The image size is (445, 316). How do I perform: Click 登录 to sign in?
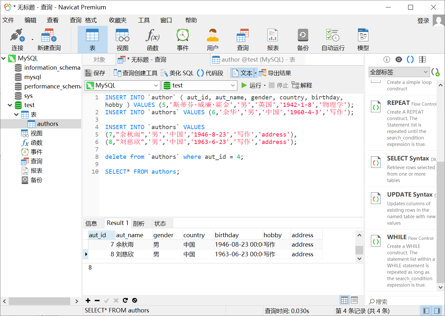coord(423,21)
